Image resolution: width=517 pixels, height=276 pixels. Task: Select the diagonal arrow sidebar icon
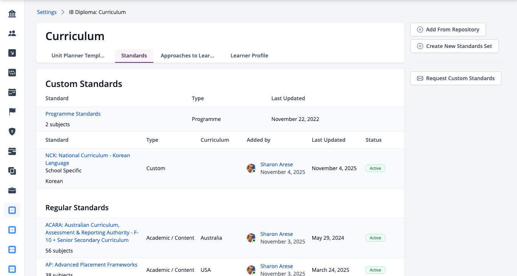tap(12, 53)
